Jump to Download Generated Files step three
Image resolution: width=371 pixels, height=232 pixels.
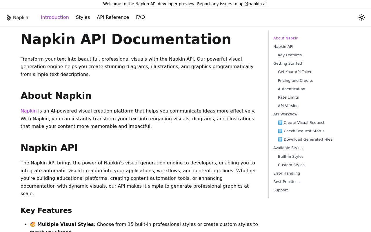pyautogui.click(x=305, y=139)
